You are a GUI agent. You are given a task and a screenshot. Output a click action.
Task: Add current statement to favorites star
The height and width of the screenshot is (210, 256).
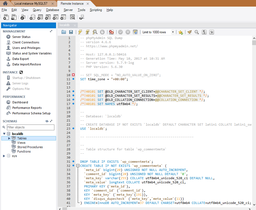click(x=180, y=32)
